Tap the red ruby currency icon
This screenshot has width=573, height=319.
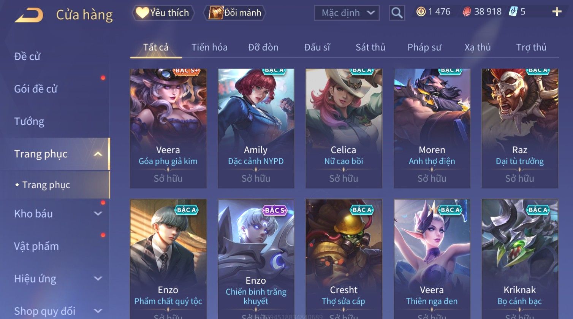coord(466,12)
